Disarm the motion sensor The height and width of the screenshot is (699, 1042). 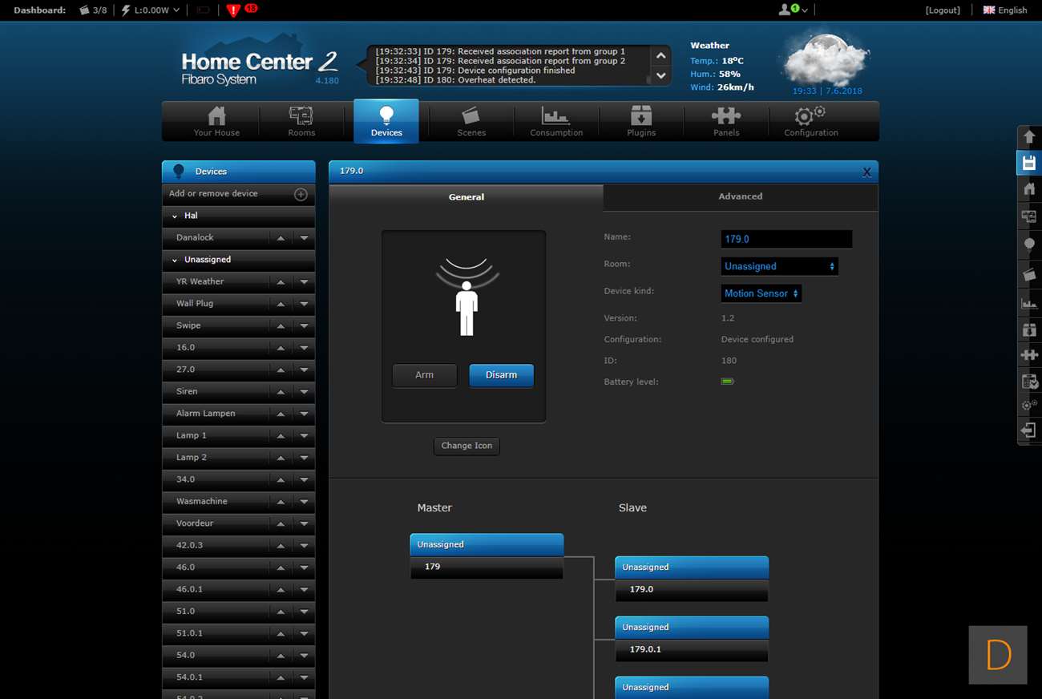tap(501, 375)
